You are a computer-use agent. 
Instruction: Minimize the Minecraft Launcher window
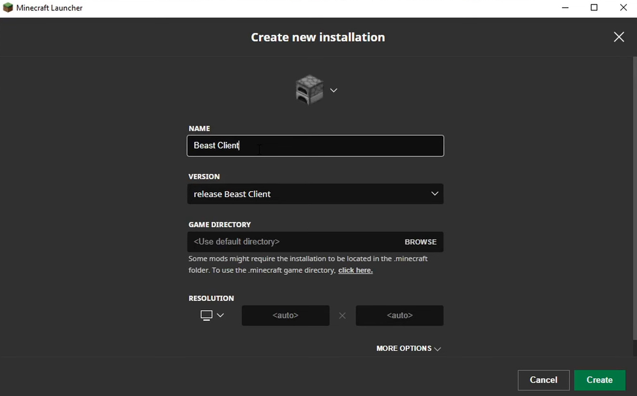tap(565, 8)
